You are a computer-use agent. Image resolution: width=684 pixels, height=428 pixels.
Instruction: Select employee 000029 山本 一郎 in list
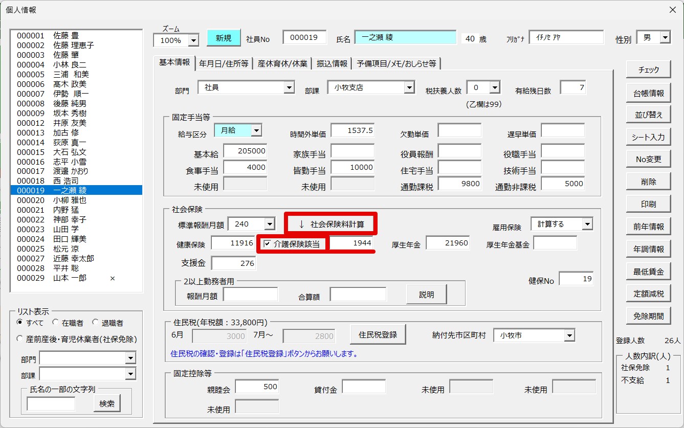pos(77,278)
